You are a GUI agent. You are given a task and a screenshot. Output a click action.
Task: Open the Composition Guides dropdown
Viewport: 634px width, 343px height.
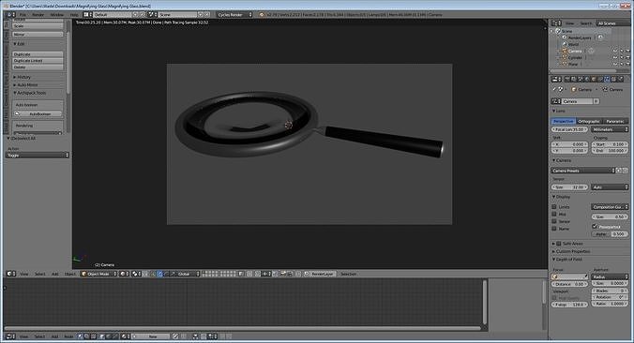[610, 207]
